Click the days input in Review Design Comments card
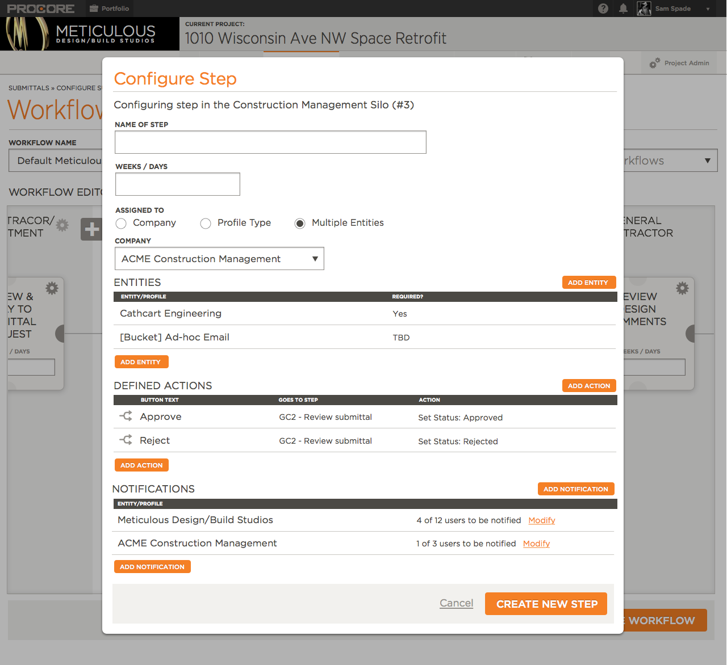 coord(654,367)
